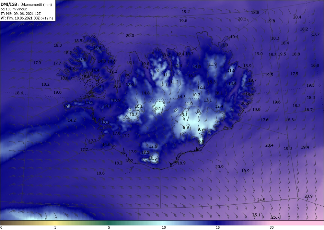Click the map value 24.5
The width and height of the screenshot is (324, 230).
(261, 200)
